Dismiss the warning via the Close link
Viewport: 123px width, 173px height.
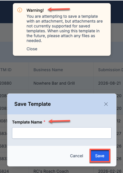pyautogui.click(x=32, y=49)
